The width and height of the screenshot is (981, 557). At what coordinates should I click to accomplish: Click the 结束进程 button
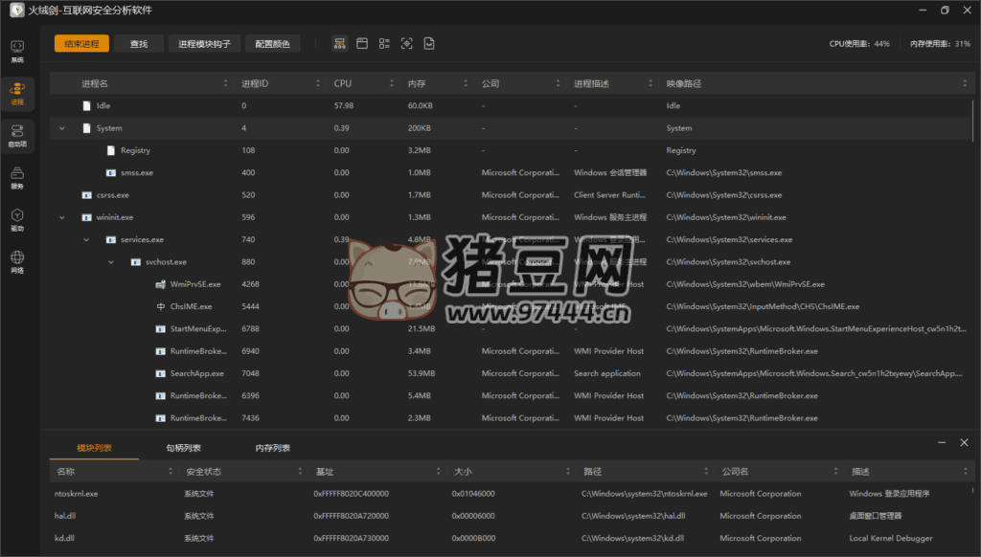(81, 44)
